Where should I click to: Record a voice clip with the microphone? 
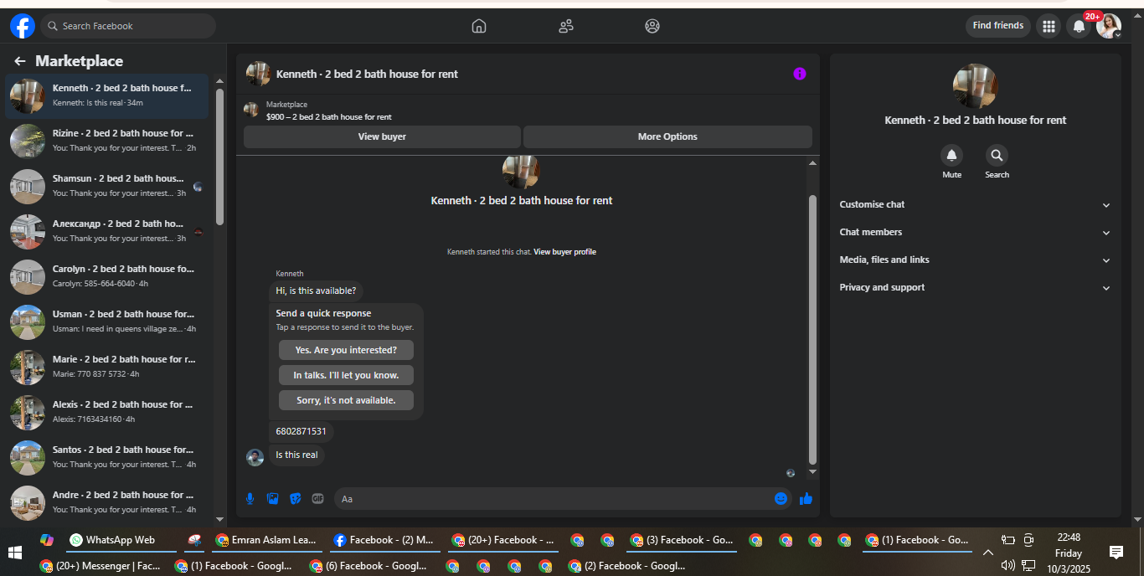[250, 499]
